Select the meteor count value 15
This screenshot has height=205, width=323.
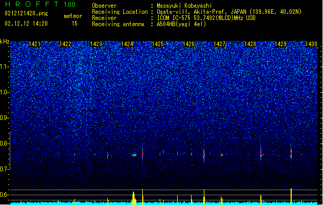point(74,24)
